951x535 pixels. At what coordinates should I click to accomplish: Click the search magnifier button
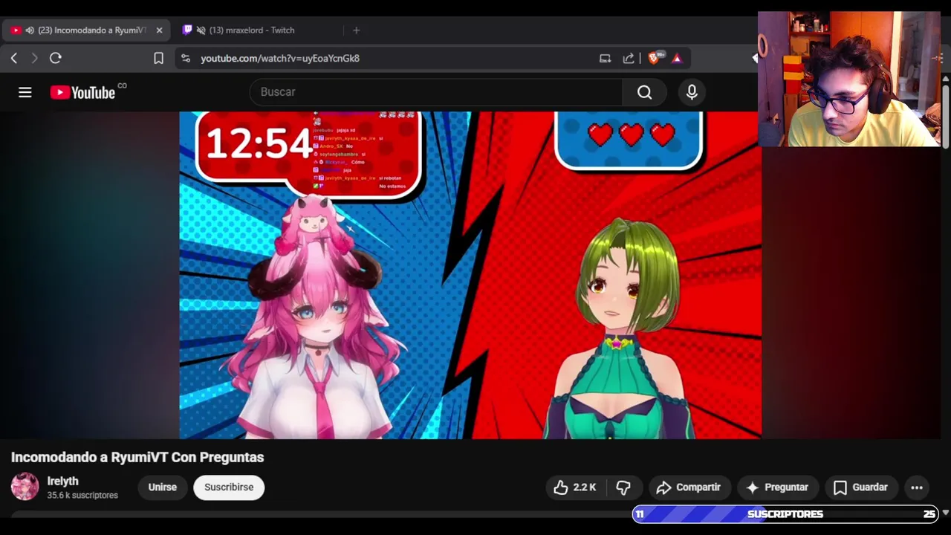[x=644, y=92]
